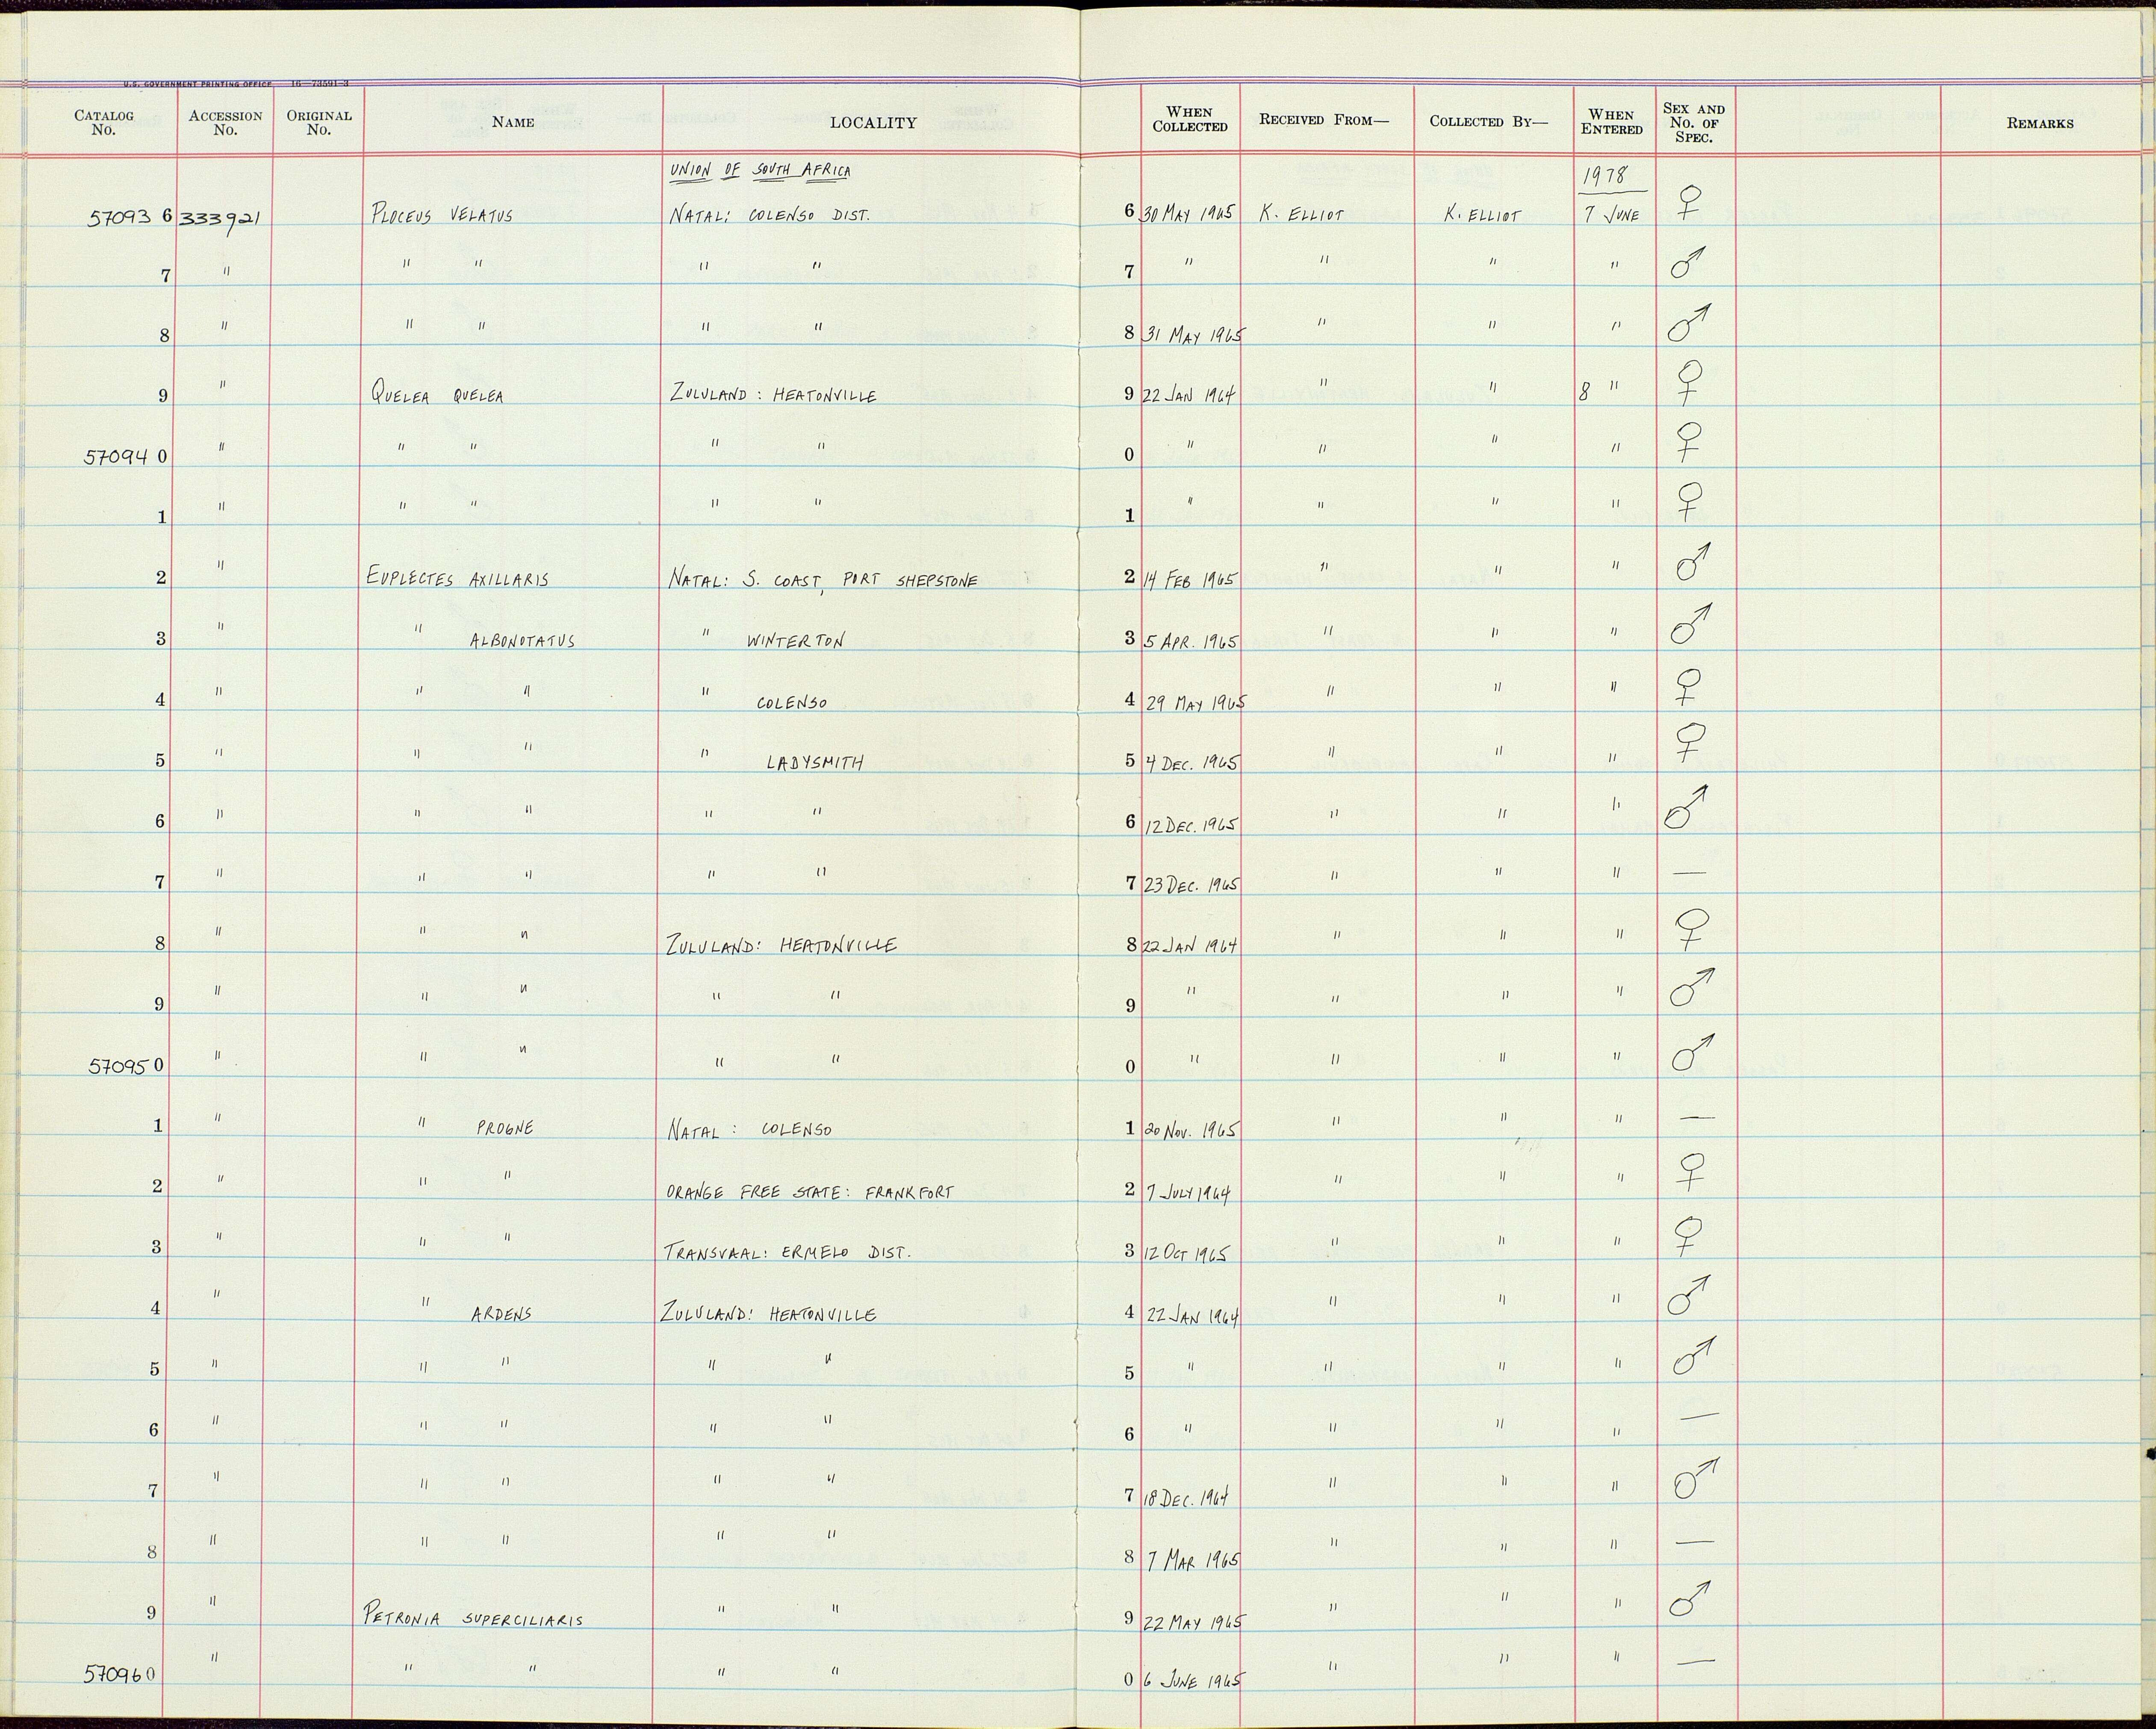The width and height of the screenshot is (2156, 1729).
Task: Click 'Zululand: Heatonville' in ardens row
Action: coord(768,1314)
